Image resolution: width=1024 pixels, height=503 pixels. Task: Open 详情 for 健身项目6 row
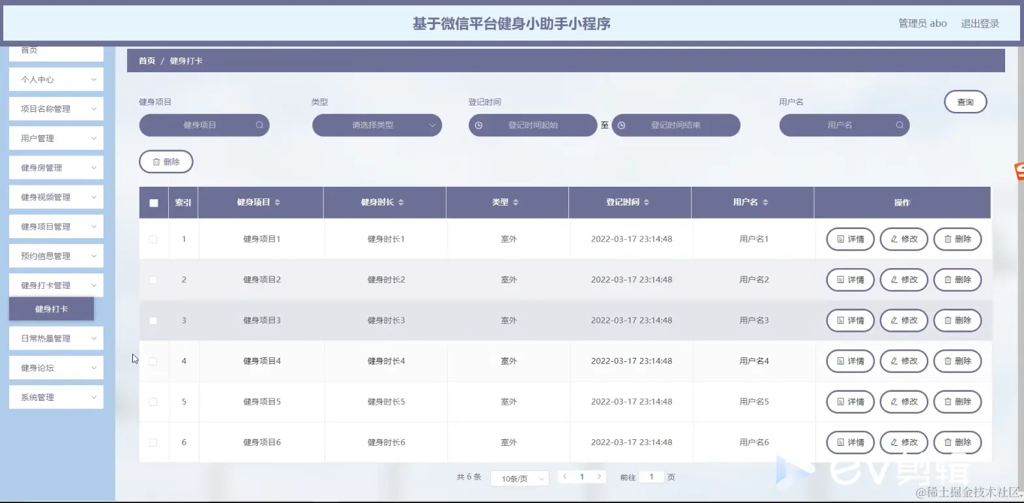851,442
